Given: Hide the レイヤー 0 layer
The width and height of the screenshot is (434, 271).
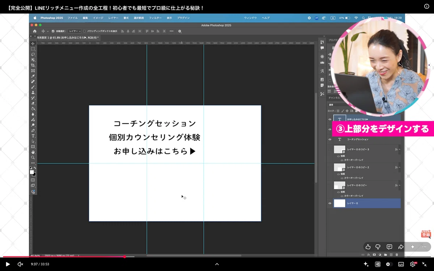Looking at the screenshot, I should (330, 203).
